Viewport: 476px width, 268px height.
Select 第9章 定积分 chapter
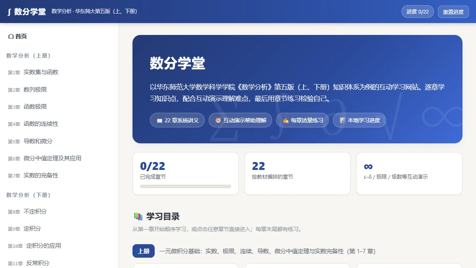click(x=59, y=229)
